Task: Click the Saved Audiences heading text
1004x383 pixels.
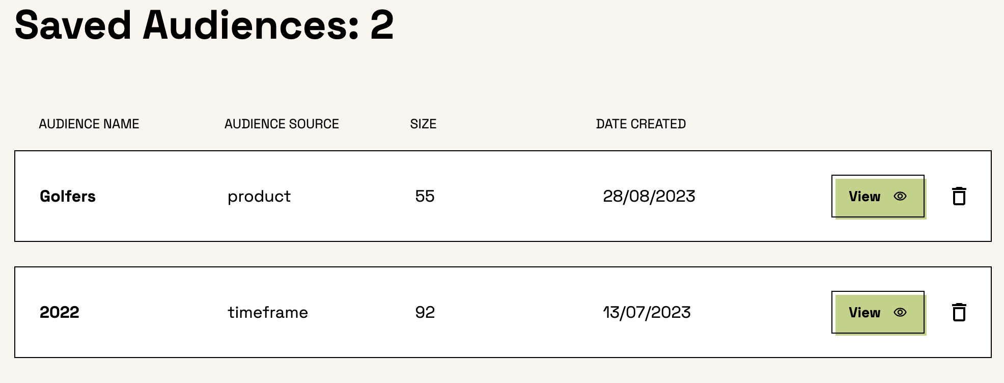Action: (x=186, y=24)
